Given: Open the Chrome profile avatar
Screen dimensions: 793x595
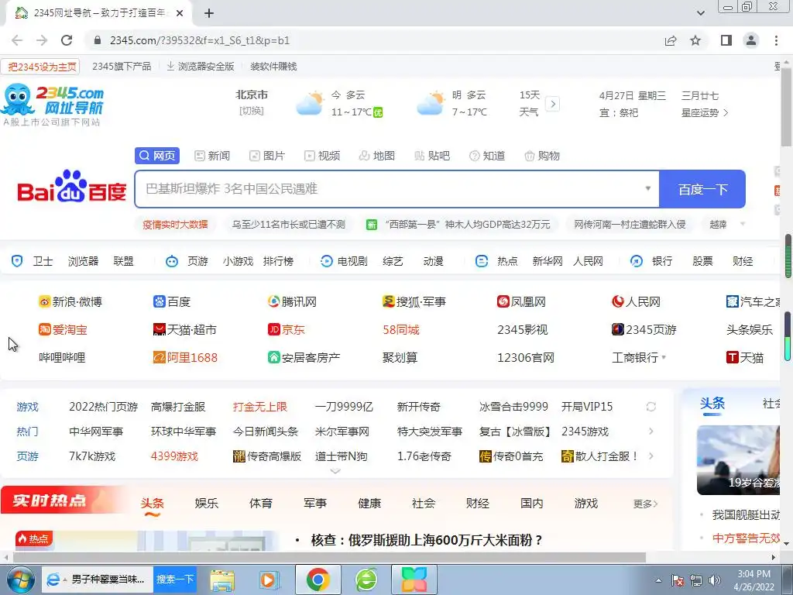Looking at the screenshot, I should pyautogui.click(x=751, y=40).
